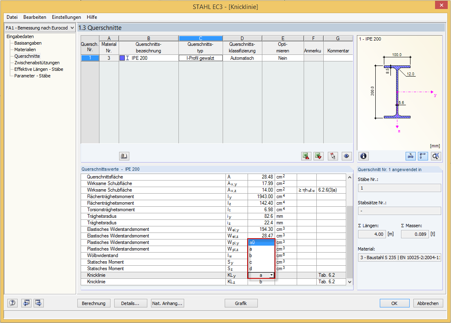
Task: Open the Bearbeiten menu
Action: point(35,17)
